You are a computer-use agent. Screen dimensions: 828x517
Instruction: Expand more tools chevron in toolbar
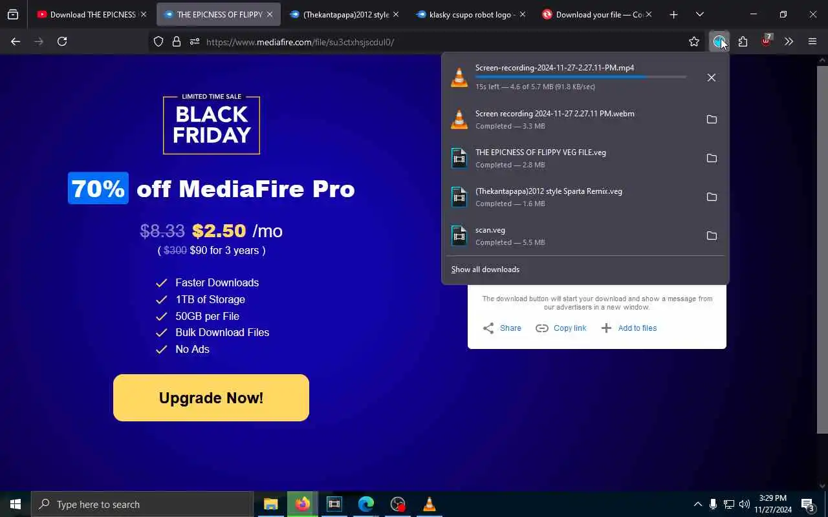789,41
